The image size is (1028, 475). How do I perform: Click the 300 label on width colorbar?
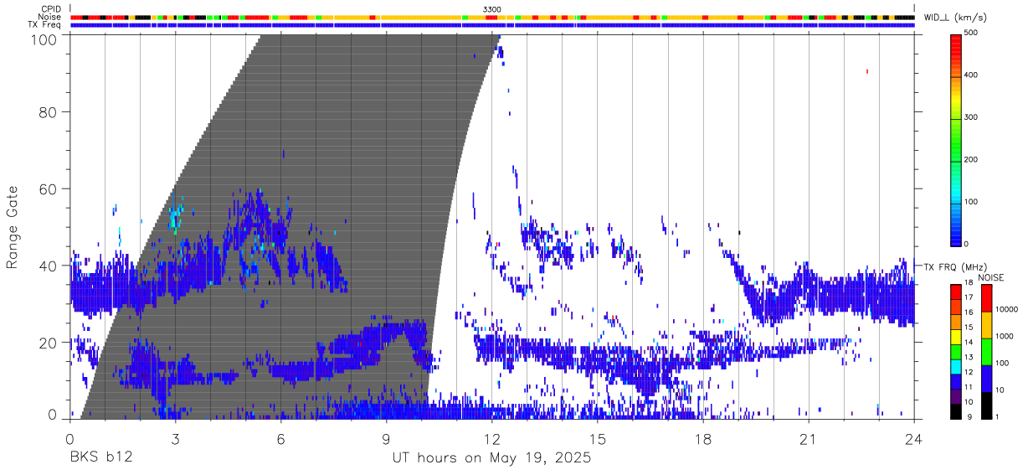973,117
